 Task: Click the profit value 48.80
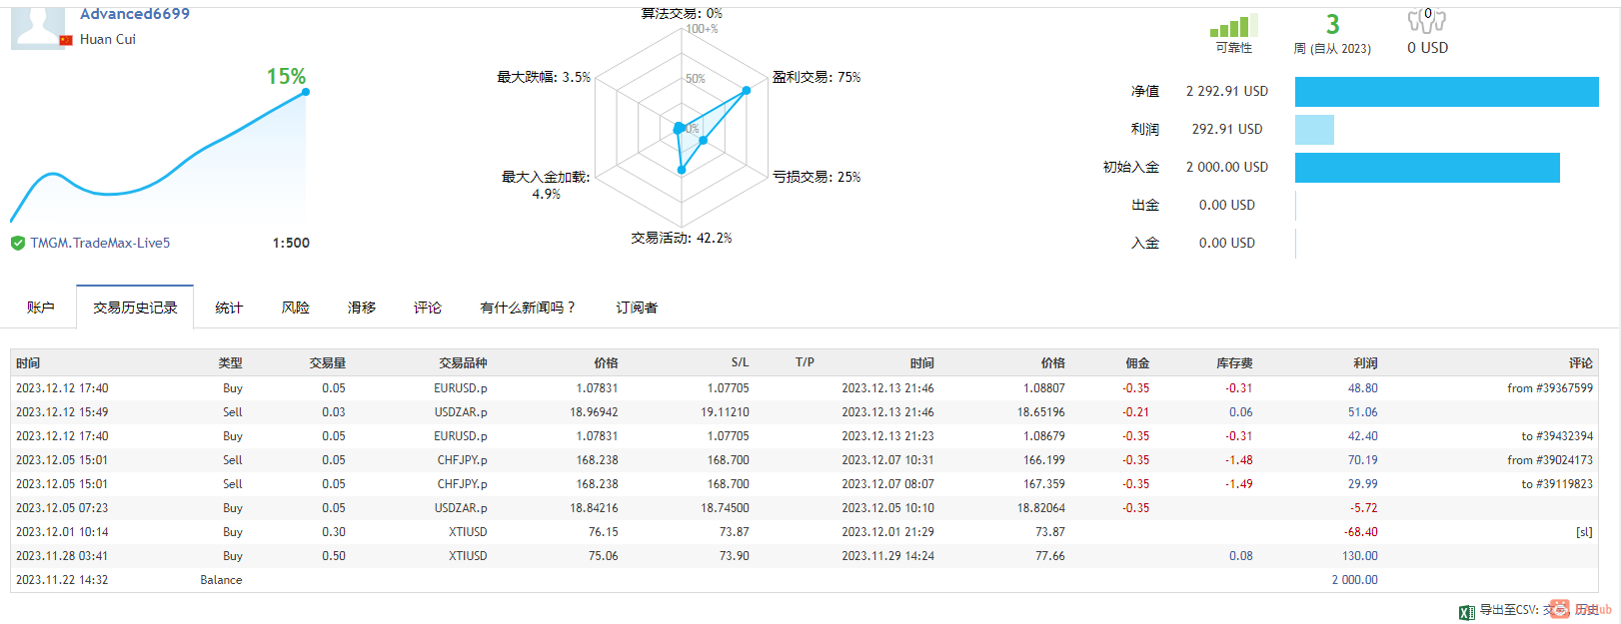click(1363, 388)
